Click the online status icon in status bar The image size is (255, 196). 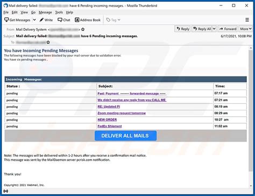point(6,191)
